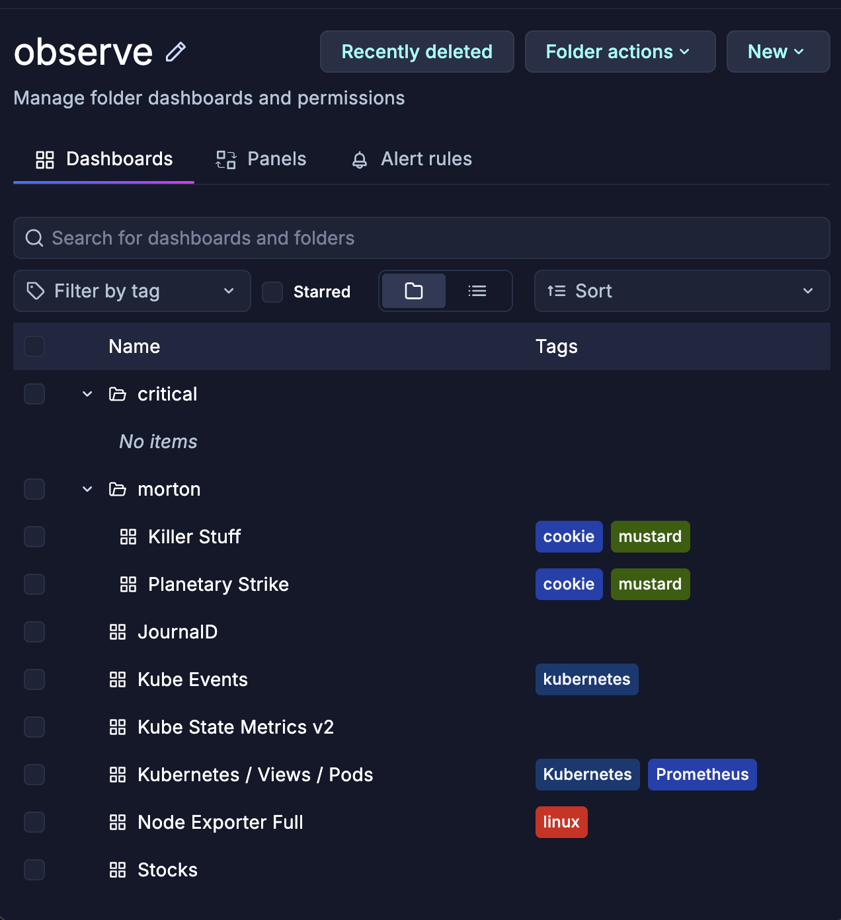The width and height of the screenshot is (841, 920).
Task: Open the Node Exporter Full dashboard
Action: coord(220,822)
